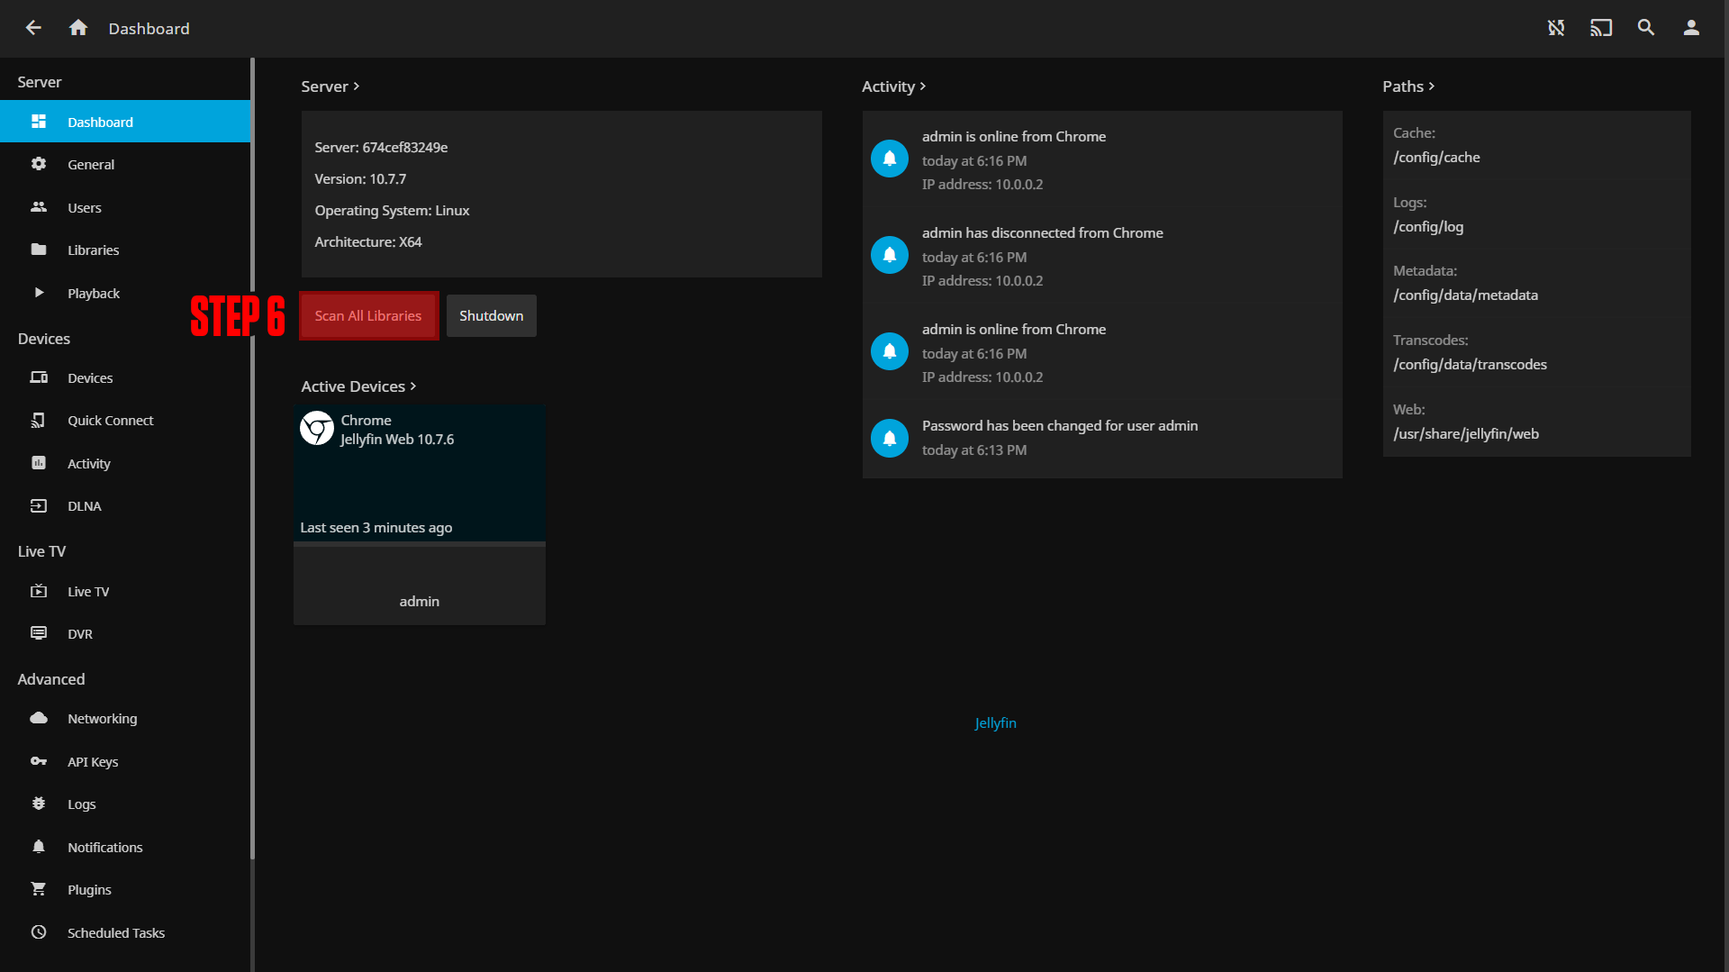Select Quick Connect in the sidebar

coord(125,420)
